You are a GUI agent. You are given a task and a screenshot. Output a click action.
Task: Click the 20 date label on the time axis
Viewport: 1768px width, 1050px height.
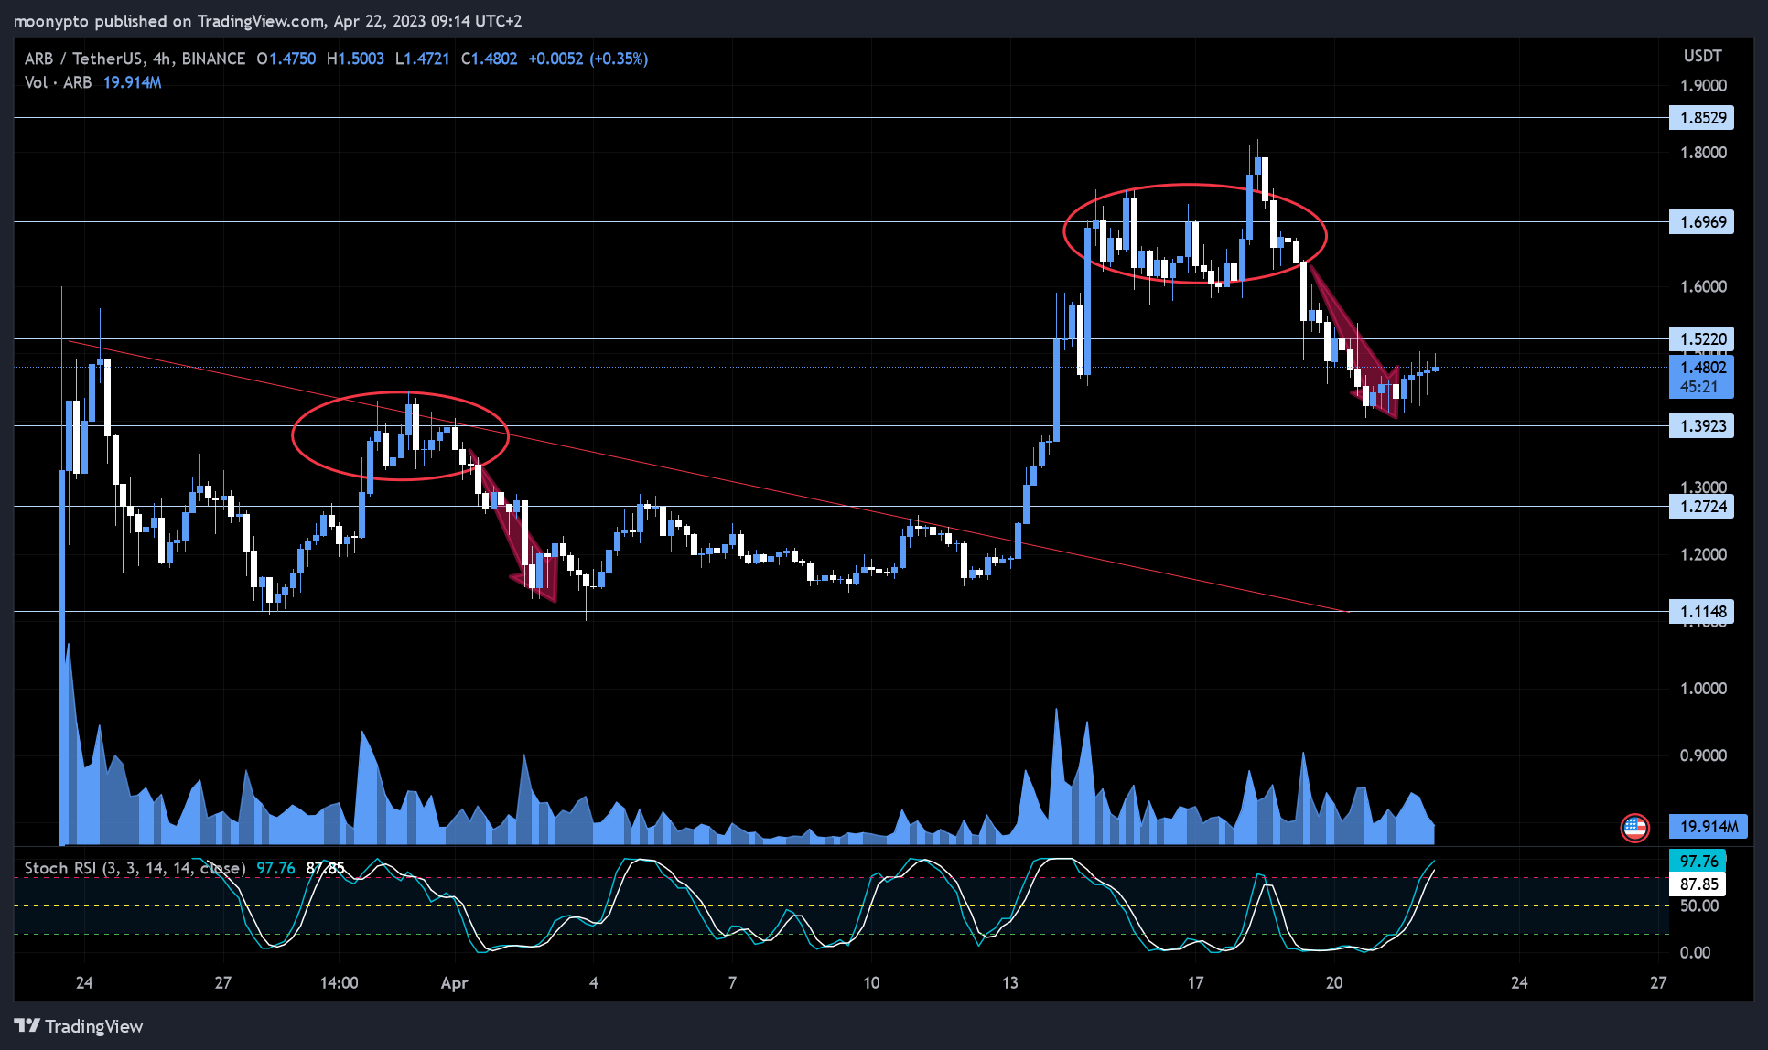[x=1334, y=983]
